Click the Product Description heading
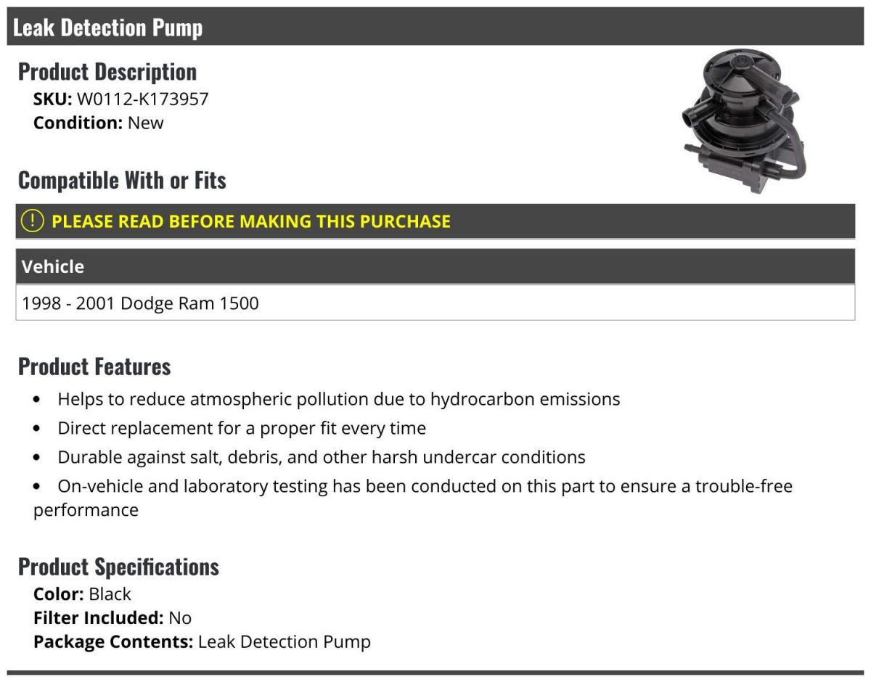The image size is (871, 682). click(107, 72)
